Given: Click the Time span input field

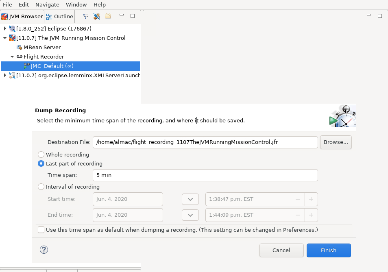Looking at the screenshot, I should pos(205,175).
